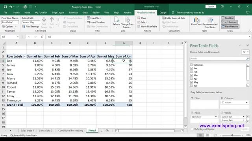
Task: Open the Sales Data 1 sheet tab
Action: click(x=27, y=130)
